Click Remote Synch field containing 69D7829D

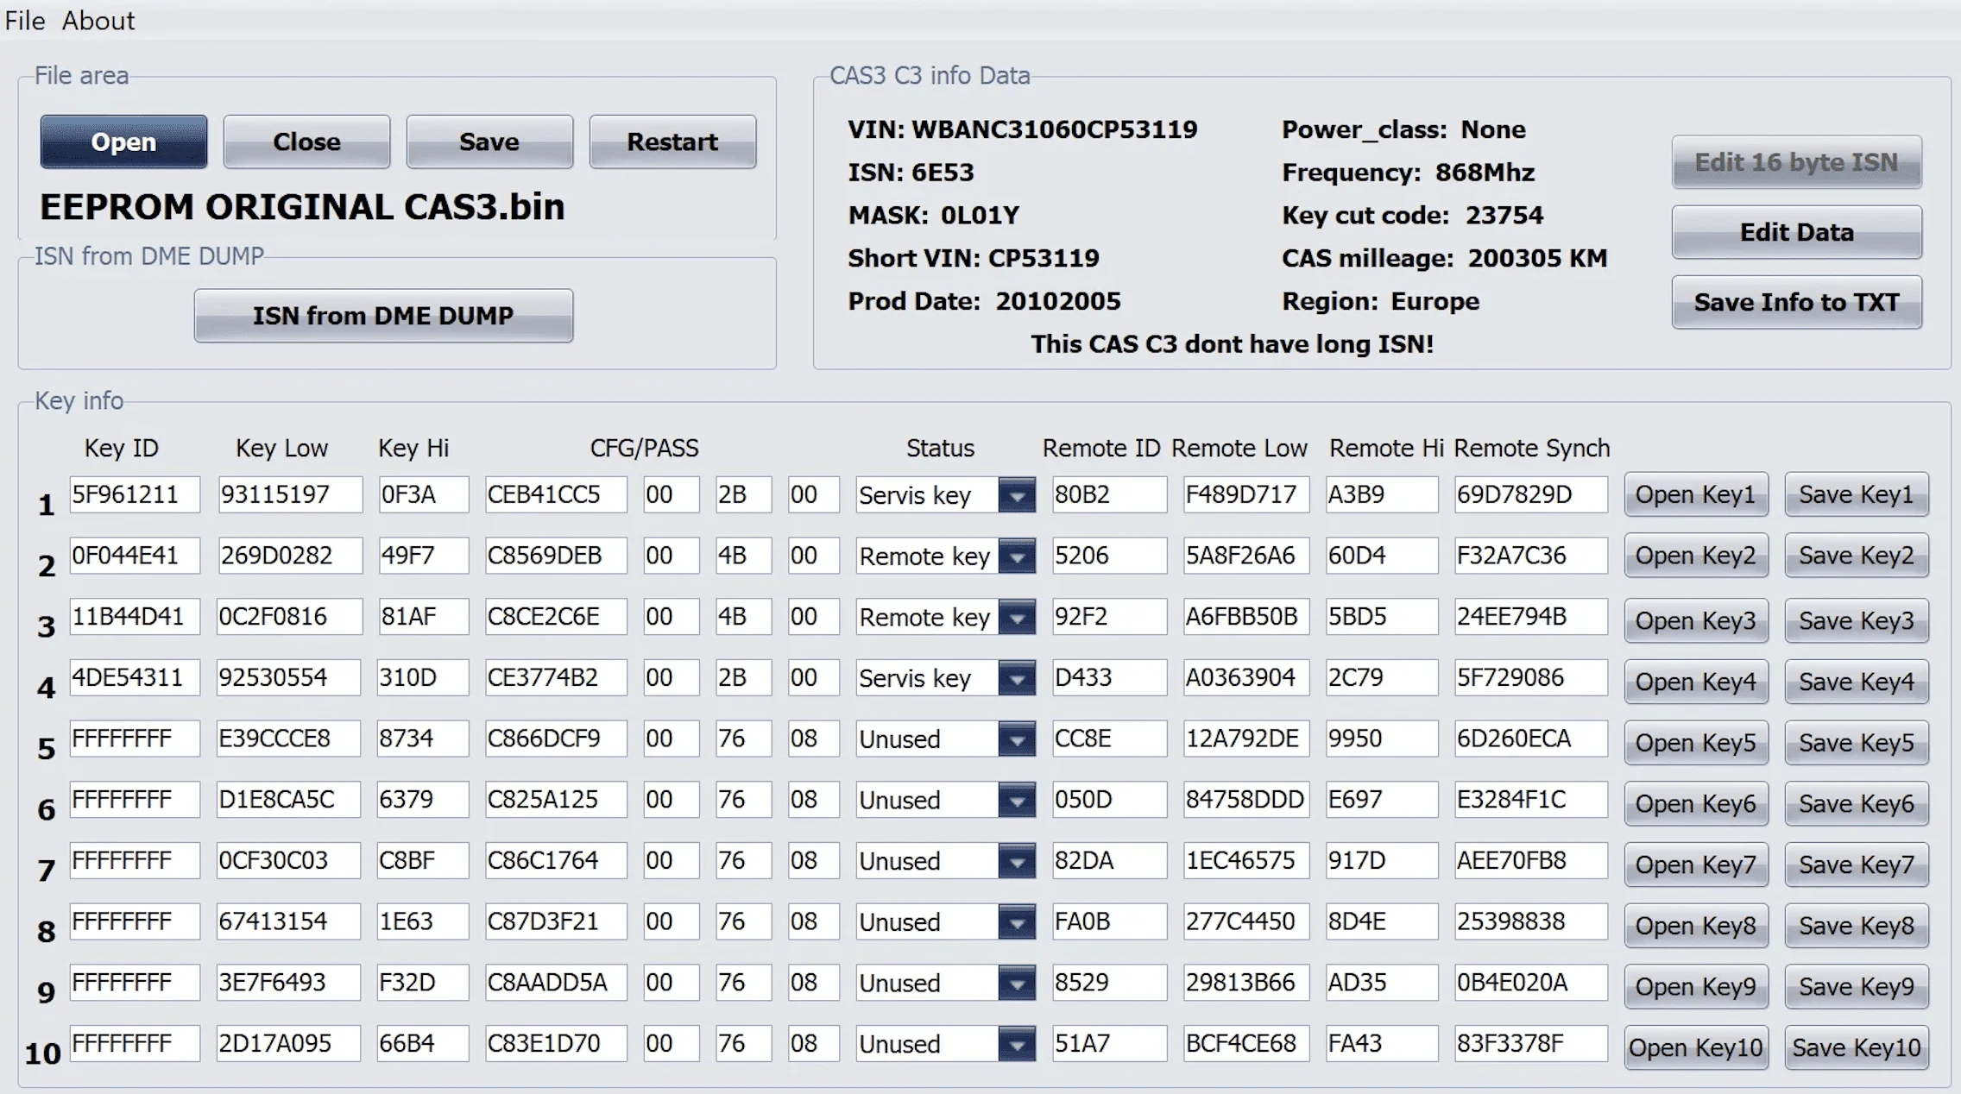coord(1531,495)
